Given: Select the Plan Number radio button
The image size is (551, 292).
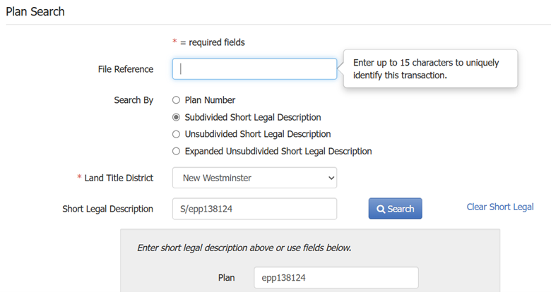Looking at the screenshot, I should click(176, 100).
